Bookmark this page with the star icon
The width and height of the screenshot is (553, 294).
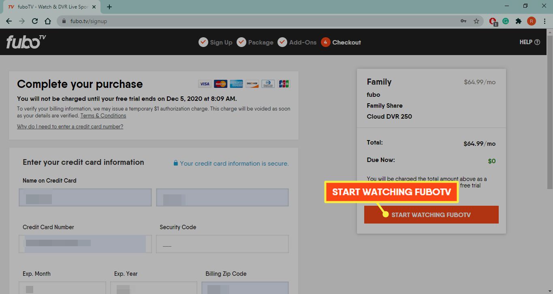click(x=476, y=21)
